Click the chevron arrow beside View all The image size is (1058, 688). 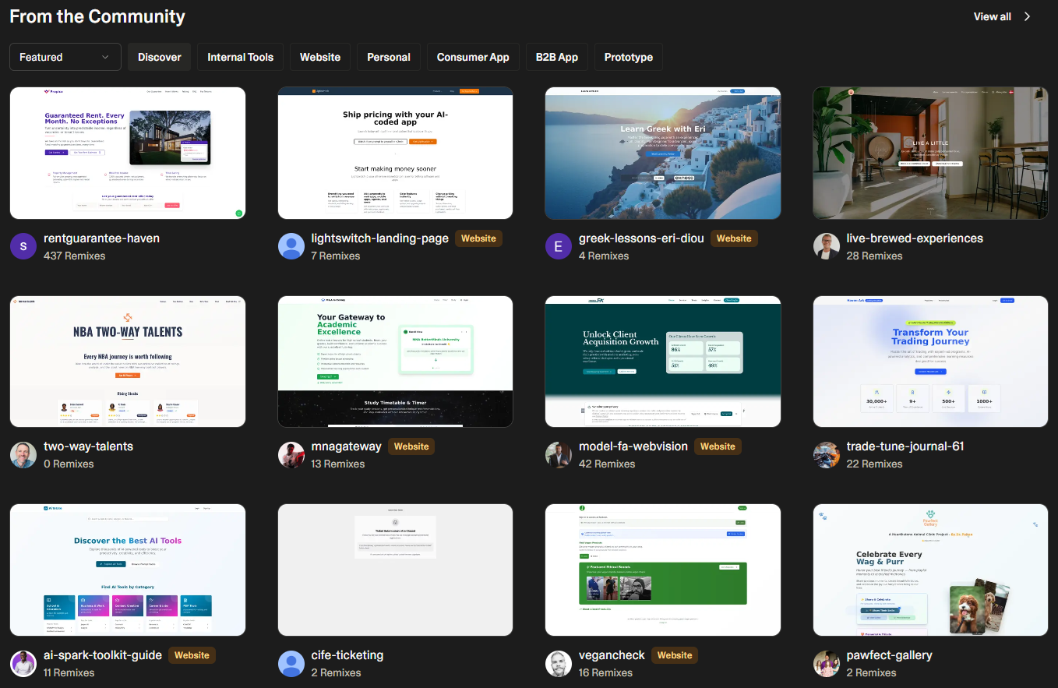pos(1028,16)
